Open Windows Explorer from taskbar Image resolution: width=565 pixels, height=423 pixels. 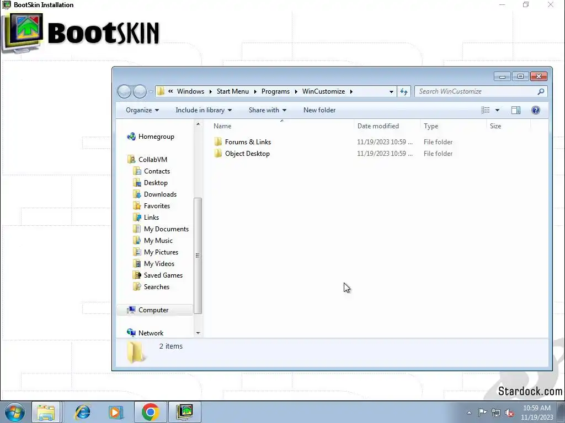(x=46, y=412)
